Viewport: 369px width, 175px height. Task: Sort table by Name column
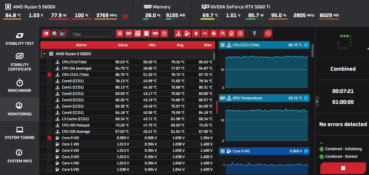pos(81,45)
